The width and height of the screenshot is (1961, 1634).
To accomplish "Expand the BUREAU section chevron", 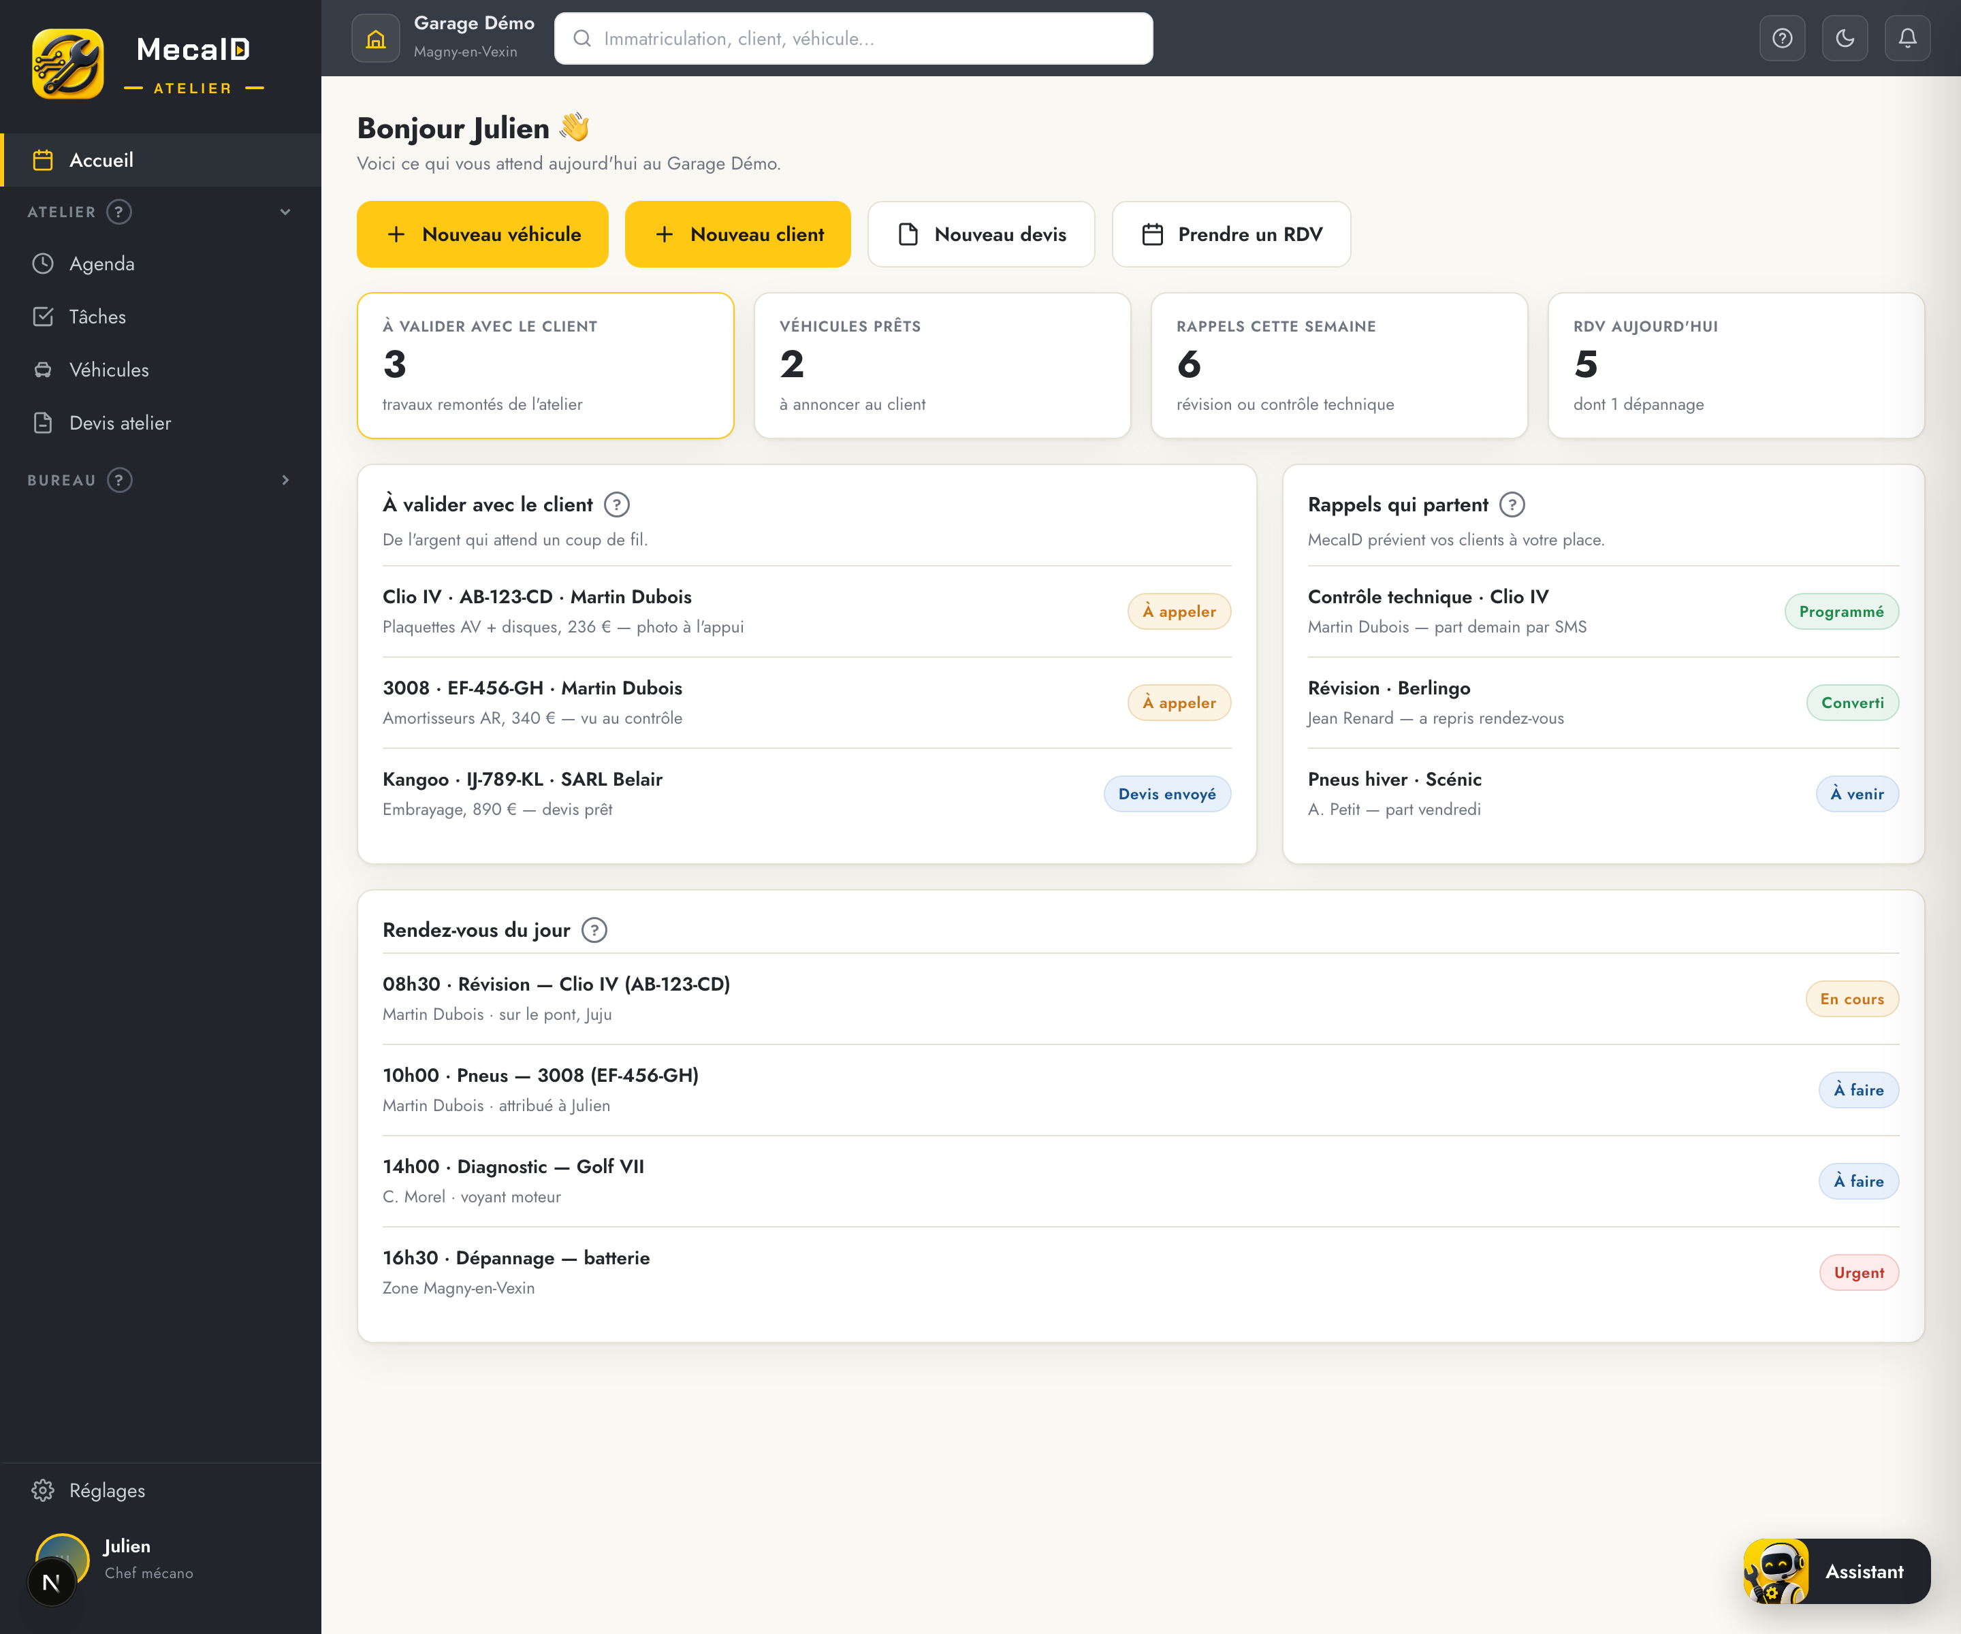I will [286, 480].
